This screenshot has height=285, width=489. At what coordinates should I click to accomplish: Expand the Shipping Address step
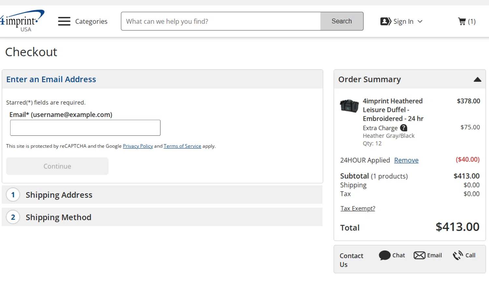(x=59, y=195)
